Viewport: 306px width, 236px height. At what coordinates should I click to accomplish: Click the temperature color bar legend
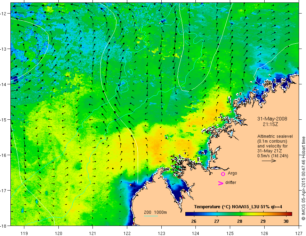tap(239, 214)
